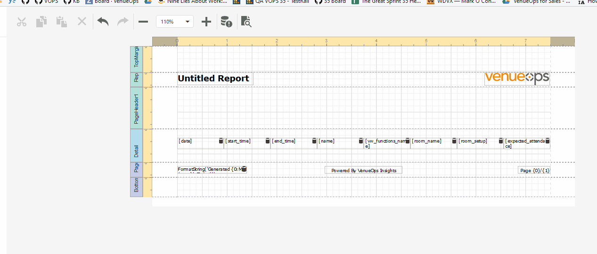Click the data-binding icon on [name] cell

(x=361, y=141)
